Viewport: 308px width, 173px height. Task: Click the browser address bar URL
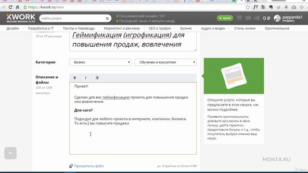pos(46,7)
